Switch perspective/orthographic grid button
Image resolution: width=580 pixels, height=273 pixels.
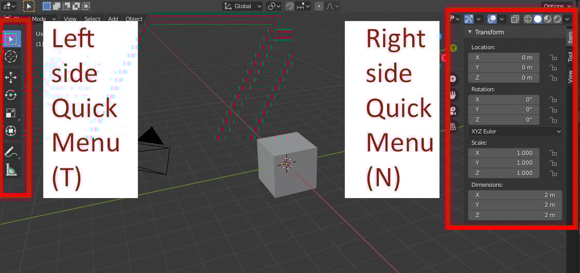click(453, 127)
